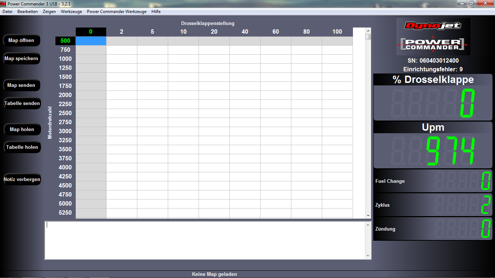Image resolution: width=495 pixels, height=278 pixels.
Task: Open the Werkzeuge menu
Action: tap(71, 12)
